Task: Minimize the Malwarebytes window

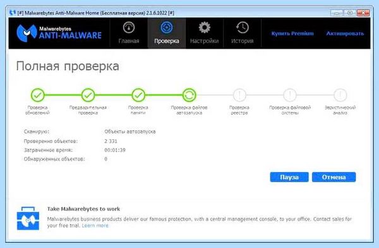Action: click(337, 13)
